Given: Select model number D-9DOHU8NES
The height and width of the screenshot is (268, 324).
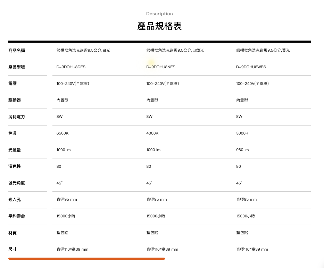Looking at the screenshot, I should tap(161, 67).
